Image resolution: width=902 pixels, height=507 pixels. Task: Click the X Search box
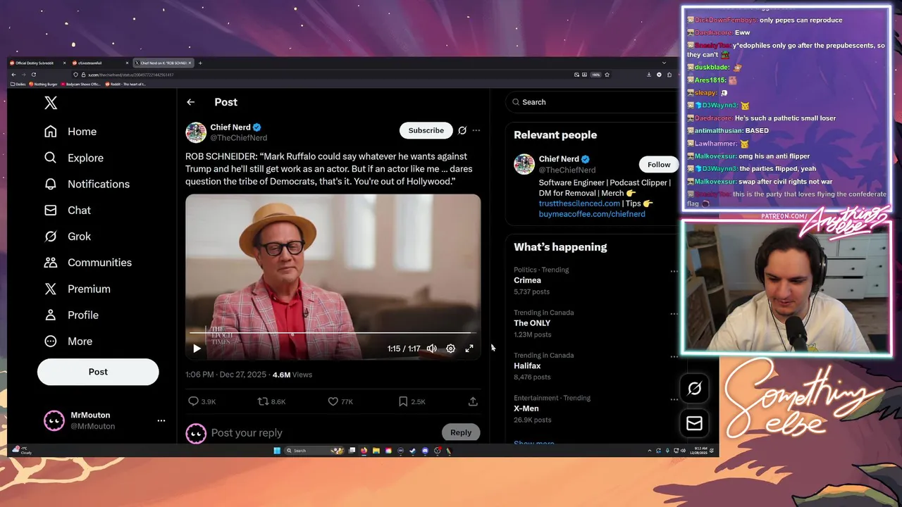pos(592,102)
